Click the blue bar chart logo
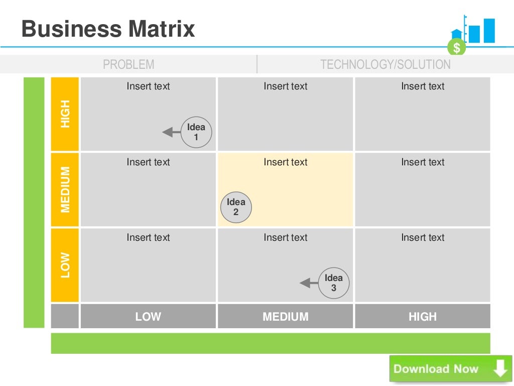 pyautogui.click(x=473, y=30)
